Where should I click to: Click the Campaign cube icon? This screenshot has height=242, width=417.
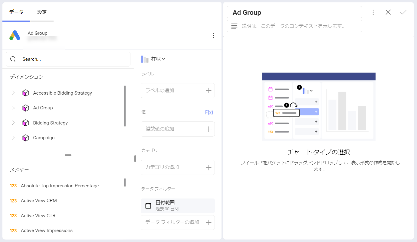point(26,138)
